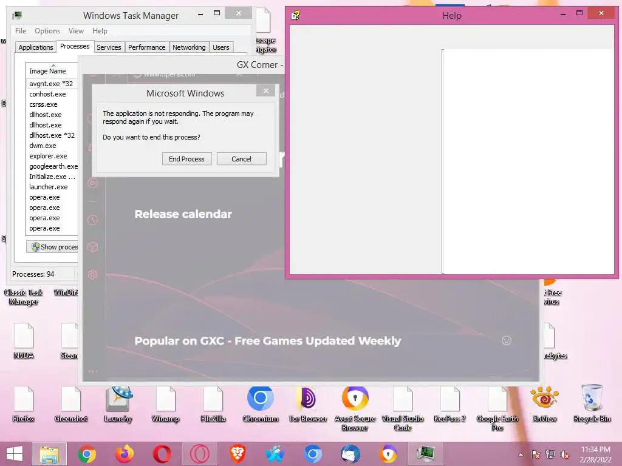Select csrss.exe process row
Image resolution: width=622 pixels, height=466 pixels.
[52, 104]
